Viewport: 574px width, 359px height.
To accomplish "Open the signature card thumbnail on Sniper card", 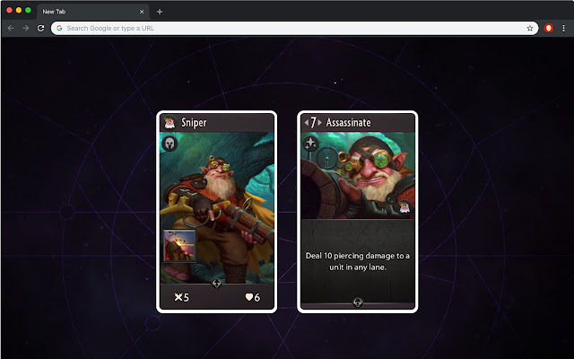I will click(179, 246).
